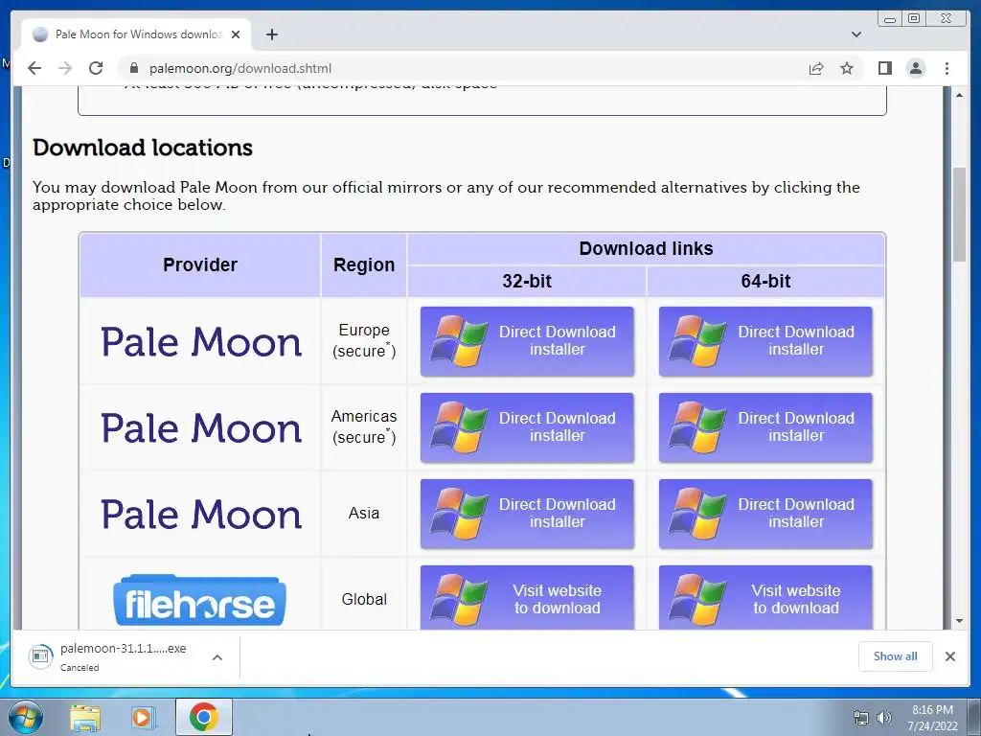
Task: Click the network icon in system tray
Action: [861, 718]
